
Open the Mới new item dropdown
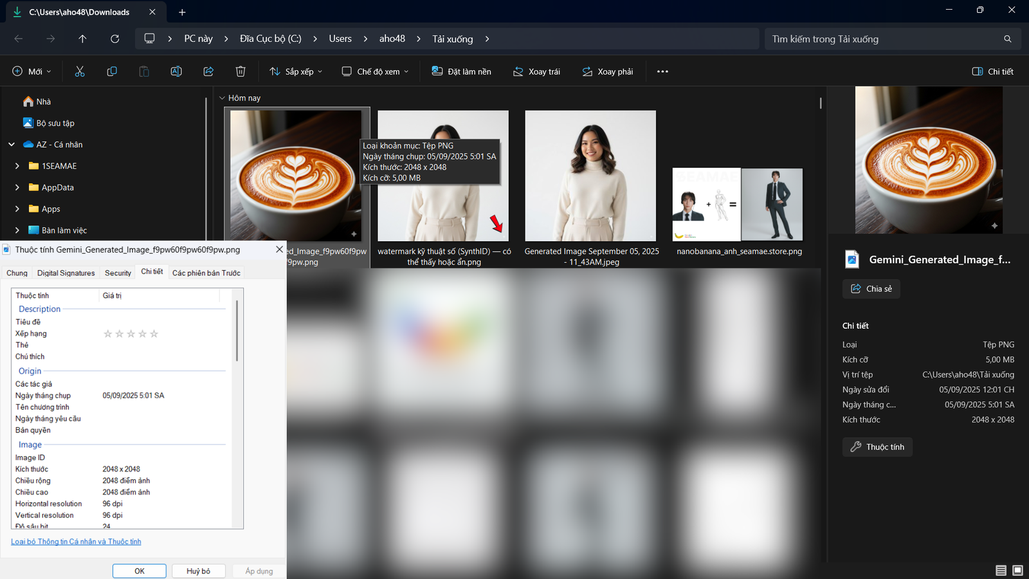tap(32, 71)
